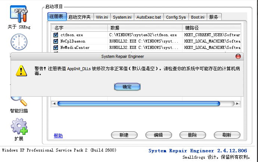Image resolution: width=258 pixels, height=162 pixels.
Task: Click the yellow warning icon in dialog
Action: (x=21, y=71)
